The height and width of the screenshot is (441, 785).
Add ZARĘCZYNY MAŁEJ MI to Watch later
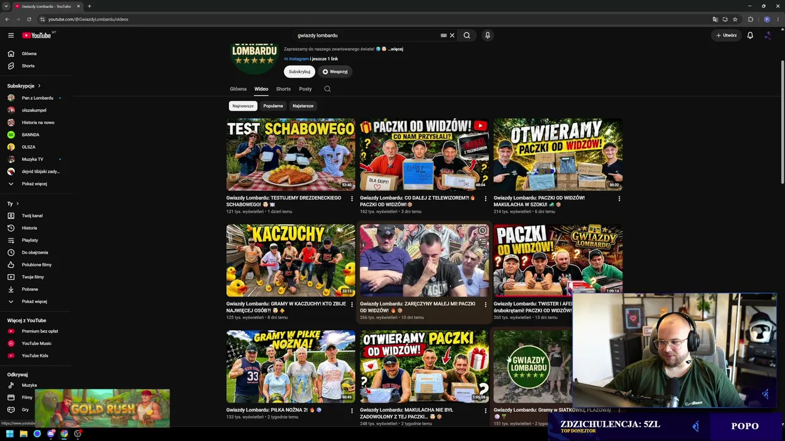(x=483, y=231)
